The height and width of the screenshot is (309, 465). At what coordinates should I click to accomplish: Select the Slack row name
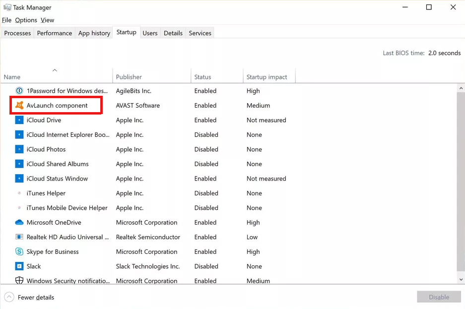(x=34, y=266)
